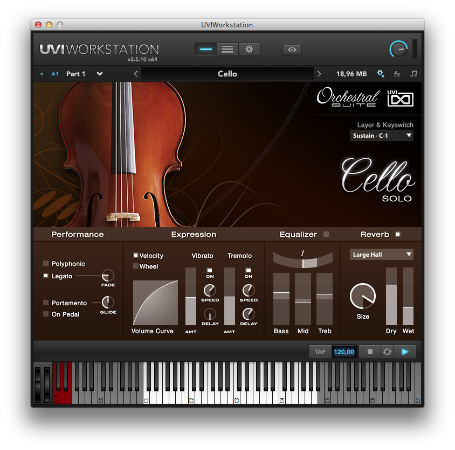Adjust the Vibrato AMT slider
Screen dimensions: 455x450
click(x=191, y=296)
